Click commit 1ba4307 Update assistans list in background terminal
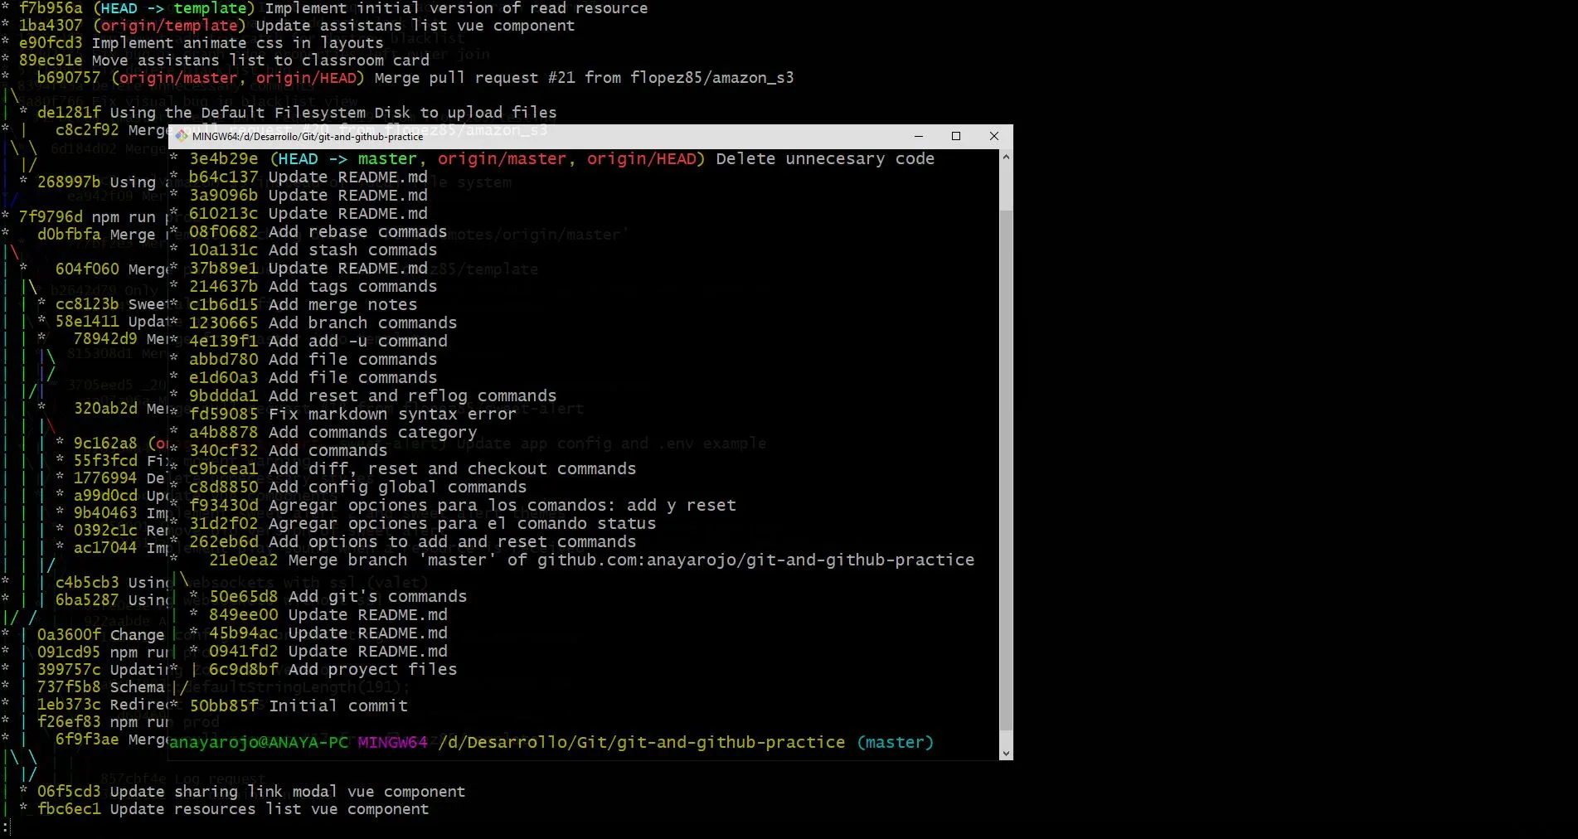The width and height of the screenshot is (1578, 839). 297,25
